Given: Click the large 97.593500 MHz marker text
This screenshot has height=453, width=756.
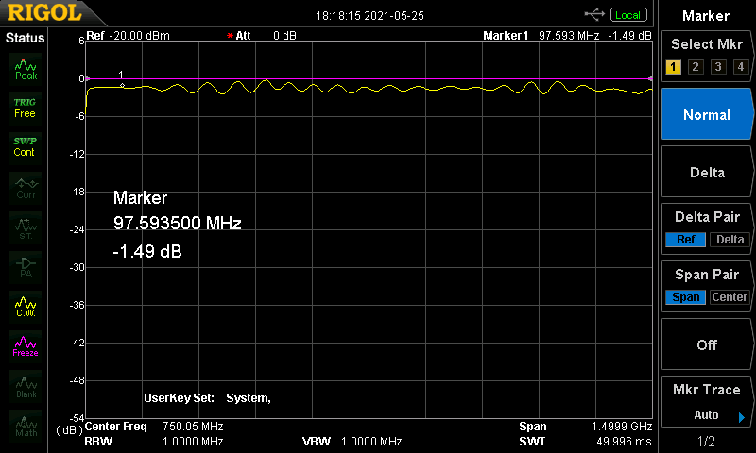Looking at the screenshot, I should [x=177, y=223].
